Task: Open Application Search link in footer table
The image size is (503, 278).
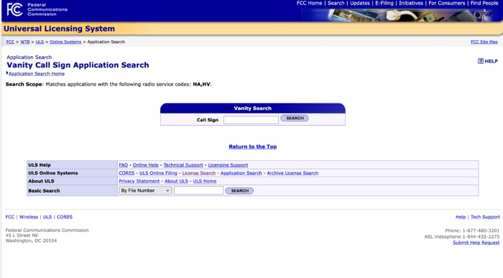Action: [x=241, y=173]
